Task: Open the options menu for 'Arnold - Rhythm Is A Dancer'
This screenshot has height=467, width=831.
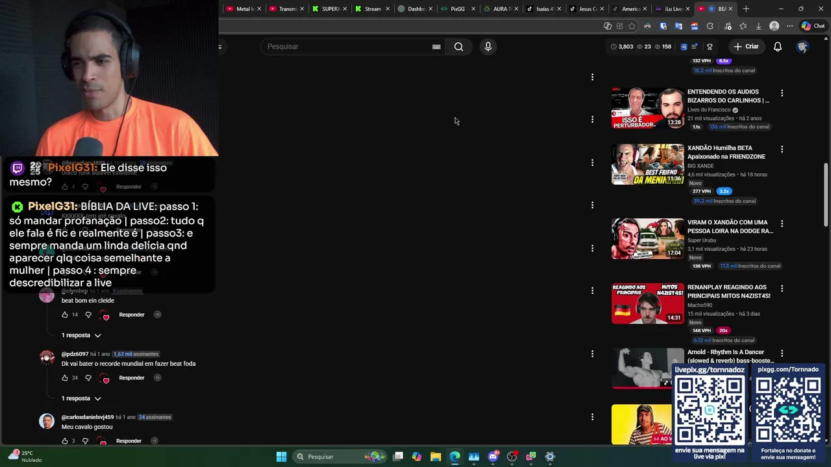Action: [x=782, y=353]
